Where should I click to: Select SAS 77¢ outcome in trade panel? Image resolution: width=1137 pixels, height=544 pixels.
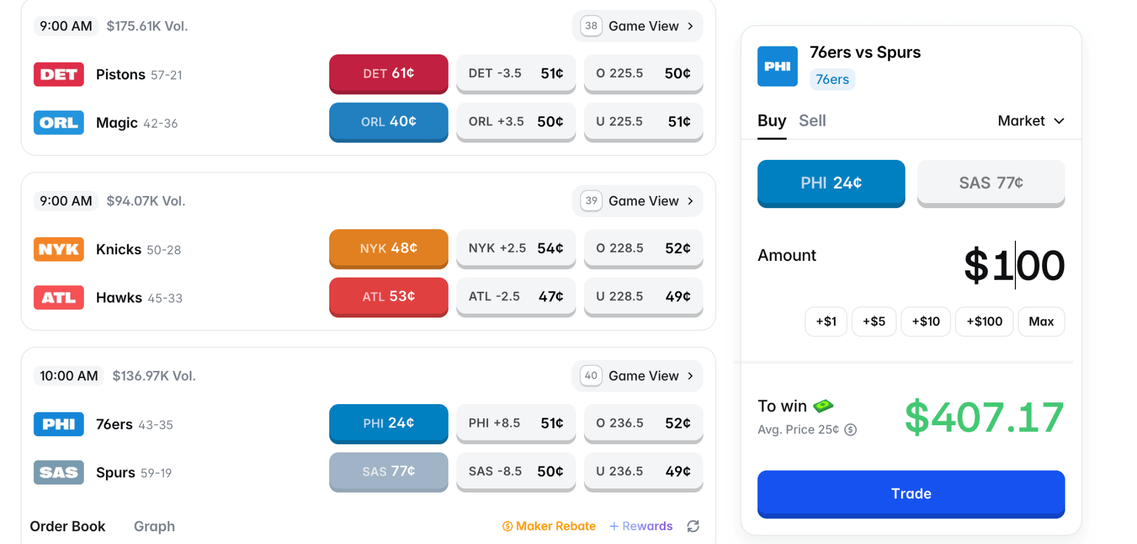pos(990,183)
